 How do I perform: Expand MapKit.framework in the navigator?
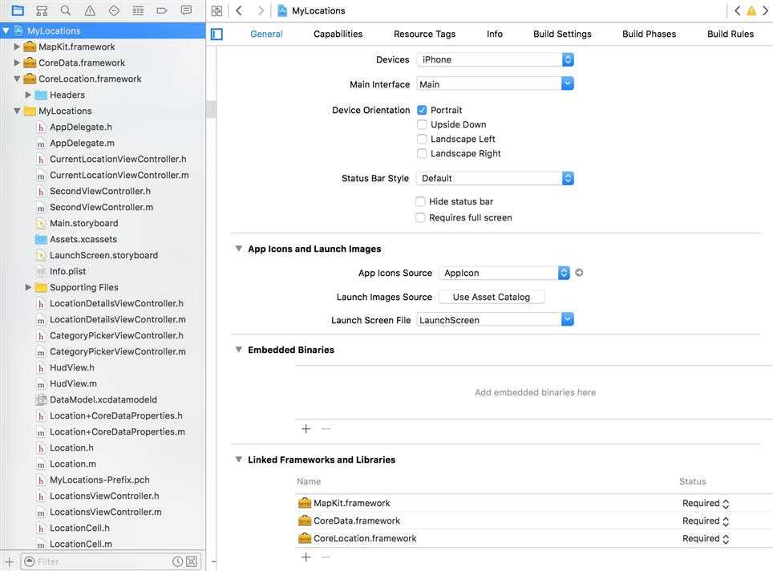click(17, 47)
